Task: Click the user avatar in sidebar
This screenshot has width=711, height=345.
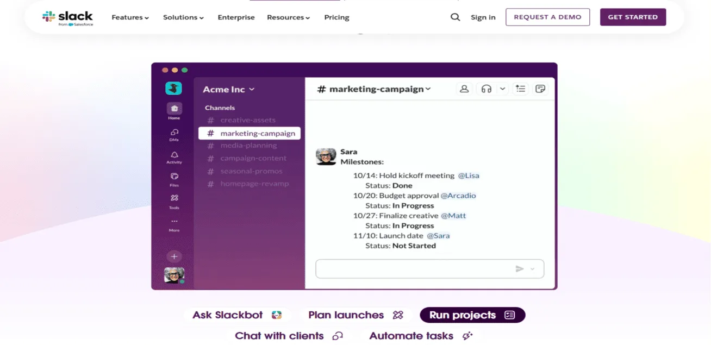Action: pos(174,275)
